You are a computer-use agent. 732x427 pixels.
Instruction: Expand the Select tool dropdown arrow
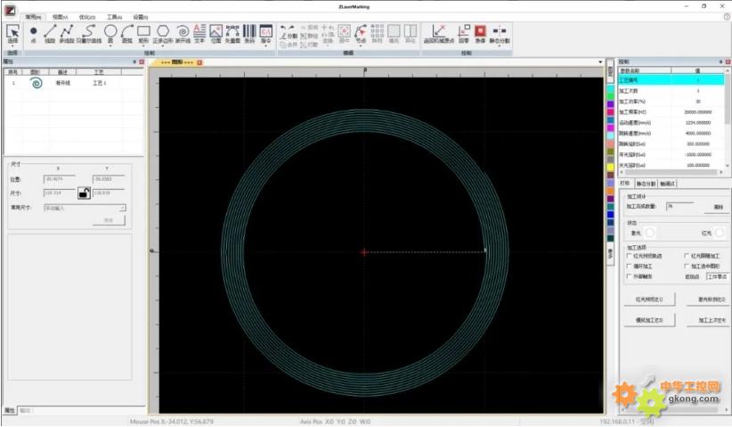[12, 46]
